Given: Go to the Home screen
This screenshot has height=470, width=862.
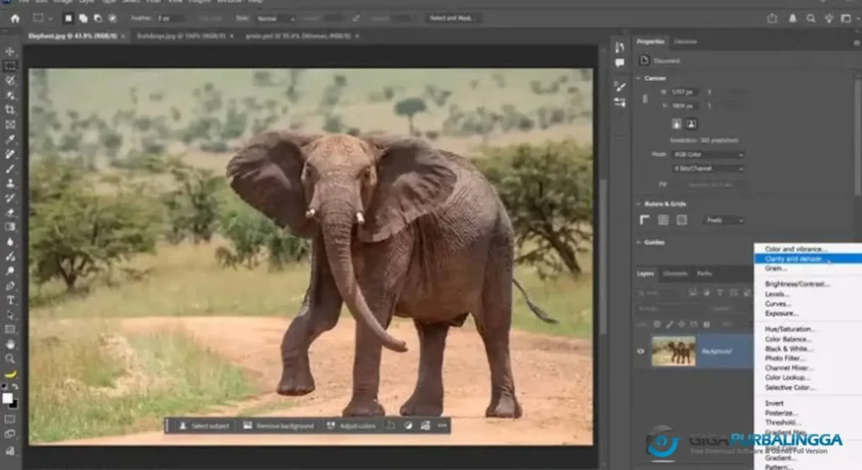Looking at the screenshot, I should coord(15,18).
